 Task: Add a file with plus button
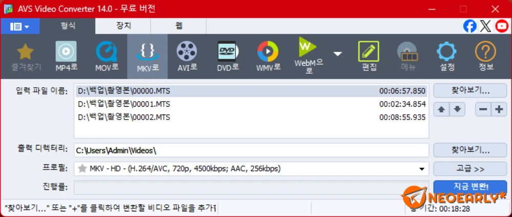click(499, 109)
